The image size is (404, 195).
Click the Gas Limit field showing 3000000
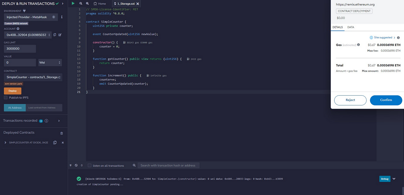pyautogui.click(x=20, y=49)
